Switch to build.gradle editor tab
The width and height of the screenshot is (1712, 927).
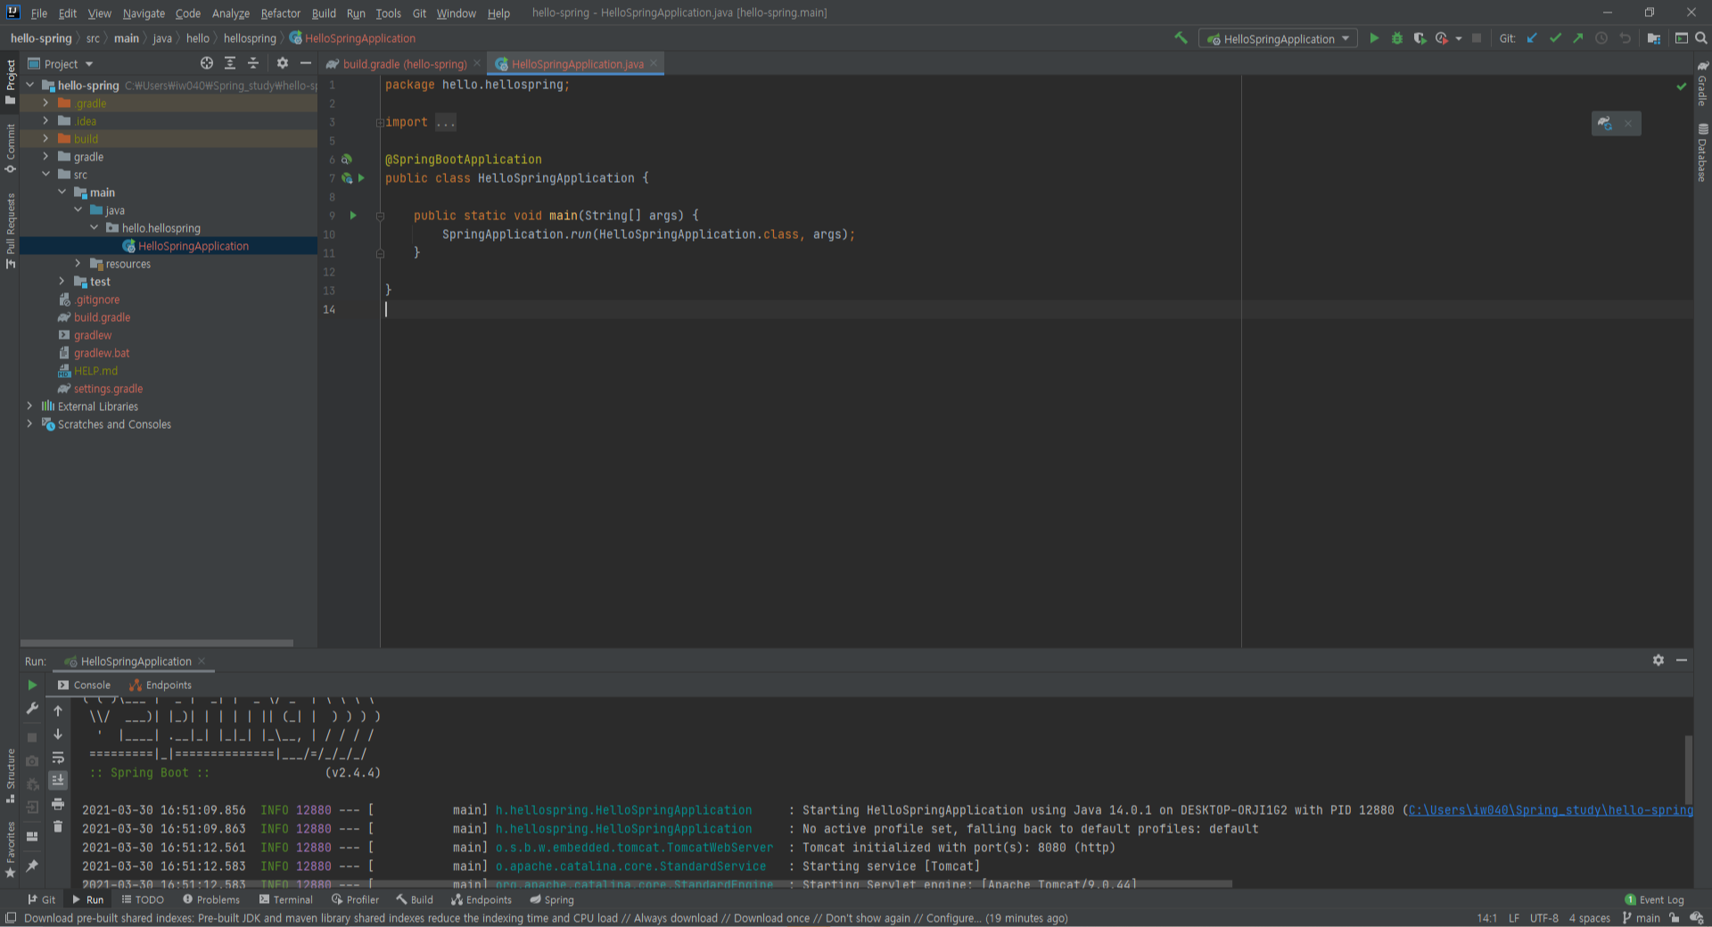(x=404, y=64)
